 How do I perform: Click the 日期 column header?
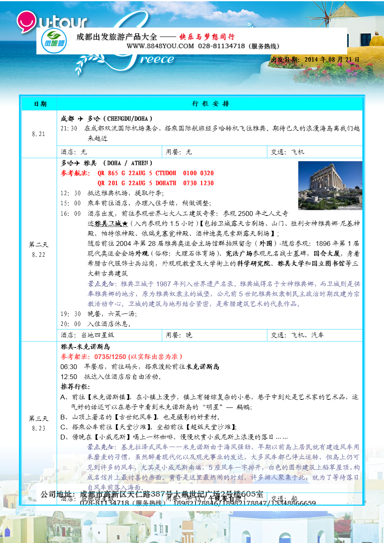click(x=40, y=104)
